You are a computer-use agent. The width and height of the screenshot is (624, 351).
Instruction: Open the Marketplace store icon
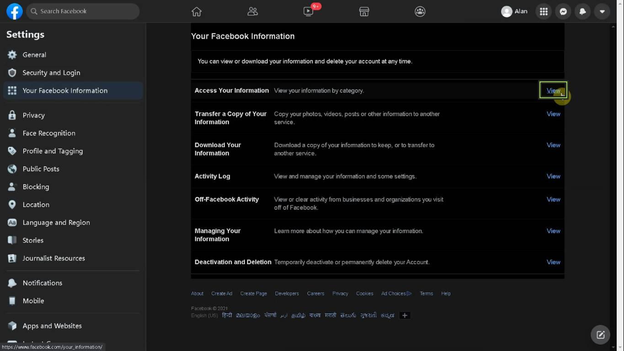tap(364, 11)
